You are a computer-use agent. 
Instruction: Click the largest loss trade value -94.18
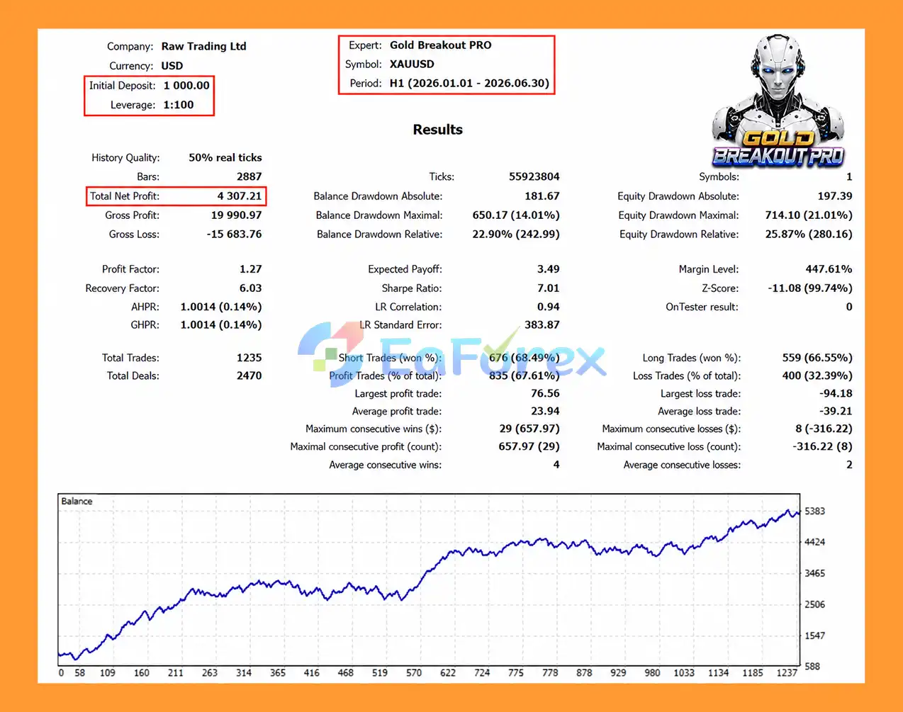836,393
